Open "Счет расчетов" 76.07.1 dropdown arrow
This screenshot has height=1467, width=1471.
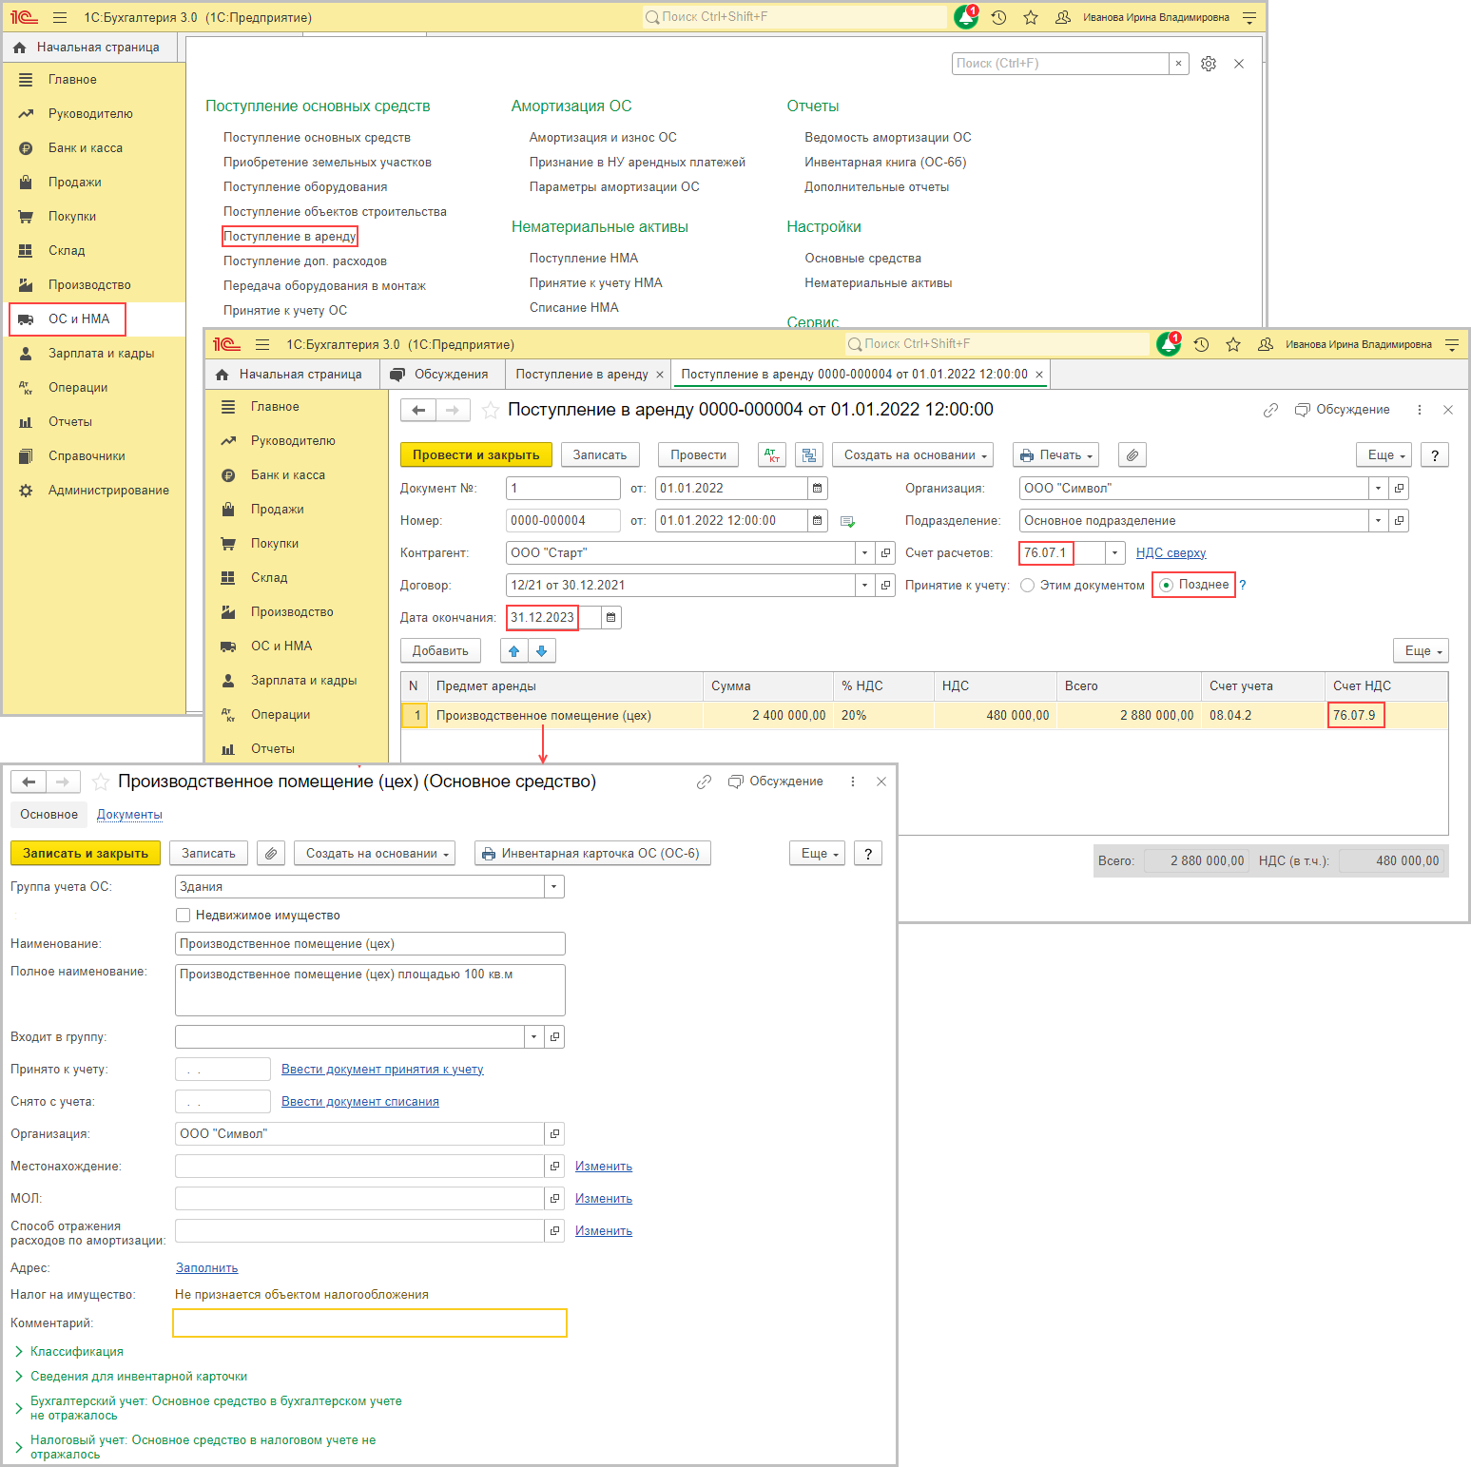coord(1114,553)
